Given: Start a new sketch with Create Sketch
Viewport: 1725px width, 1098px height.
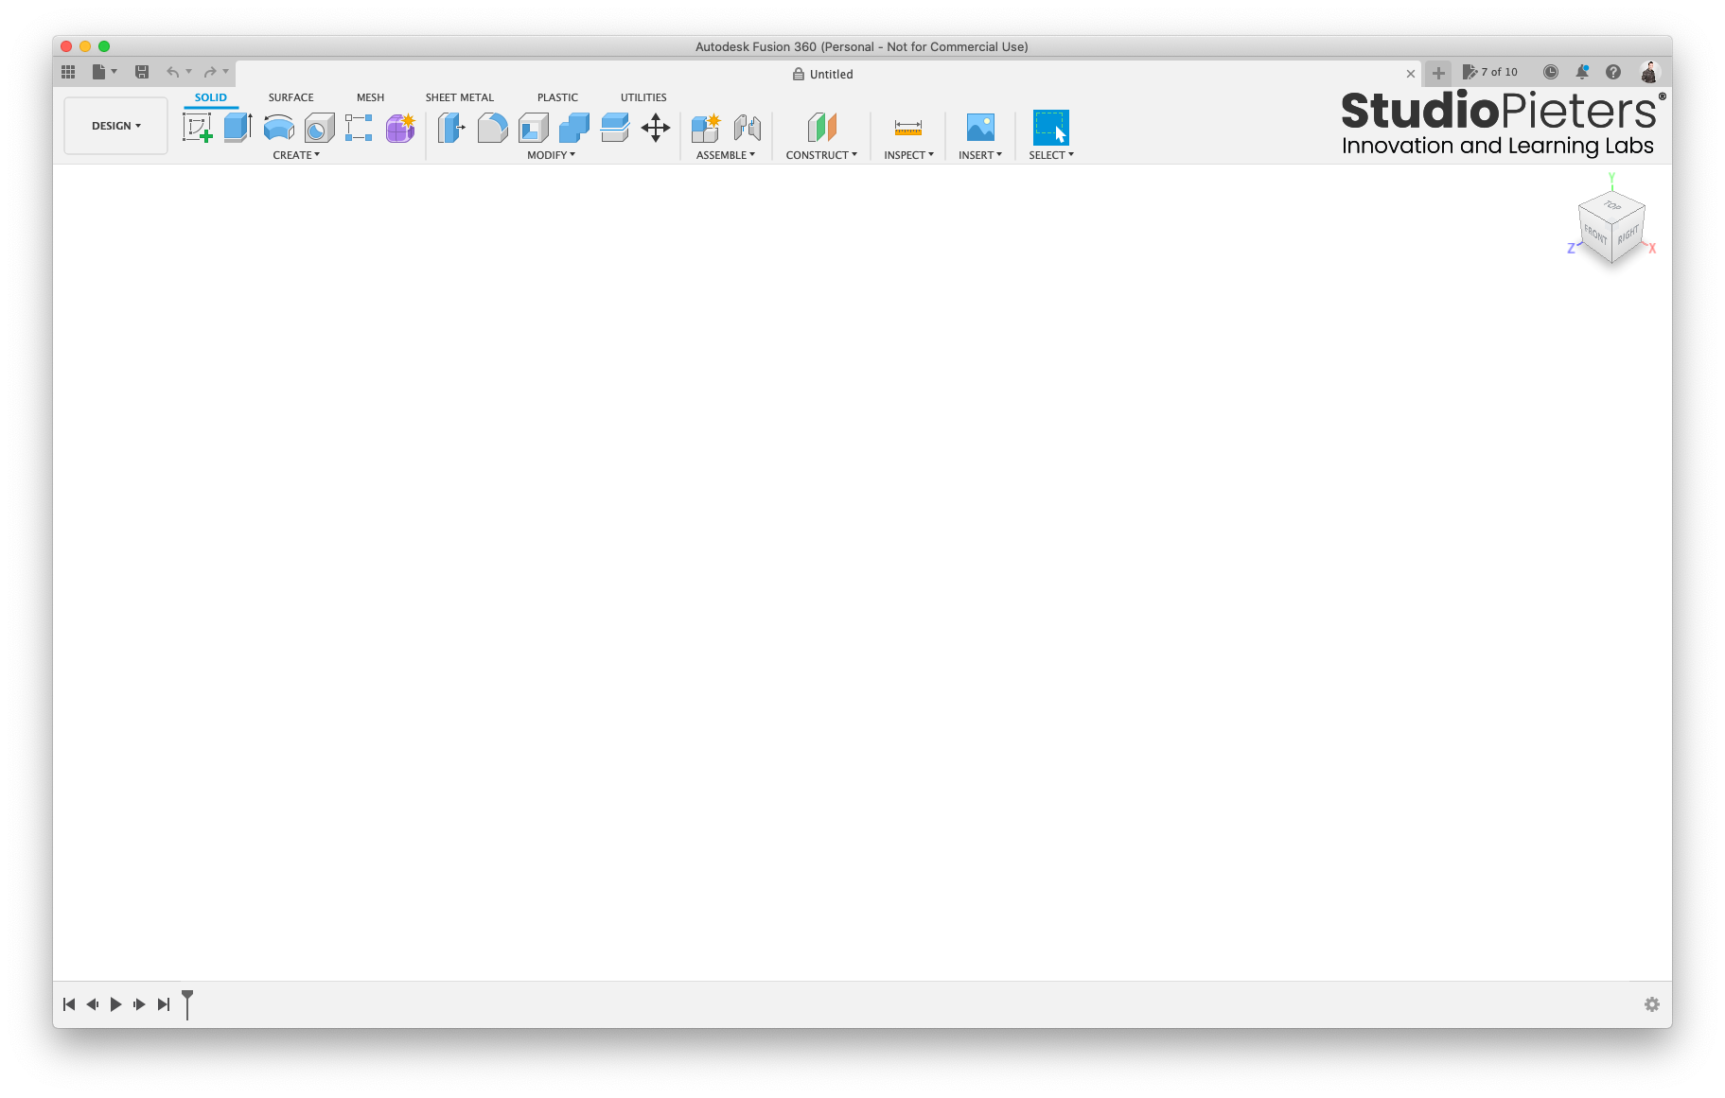Looking at the screenshot, I should click(198, 128).
